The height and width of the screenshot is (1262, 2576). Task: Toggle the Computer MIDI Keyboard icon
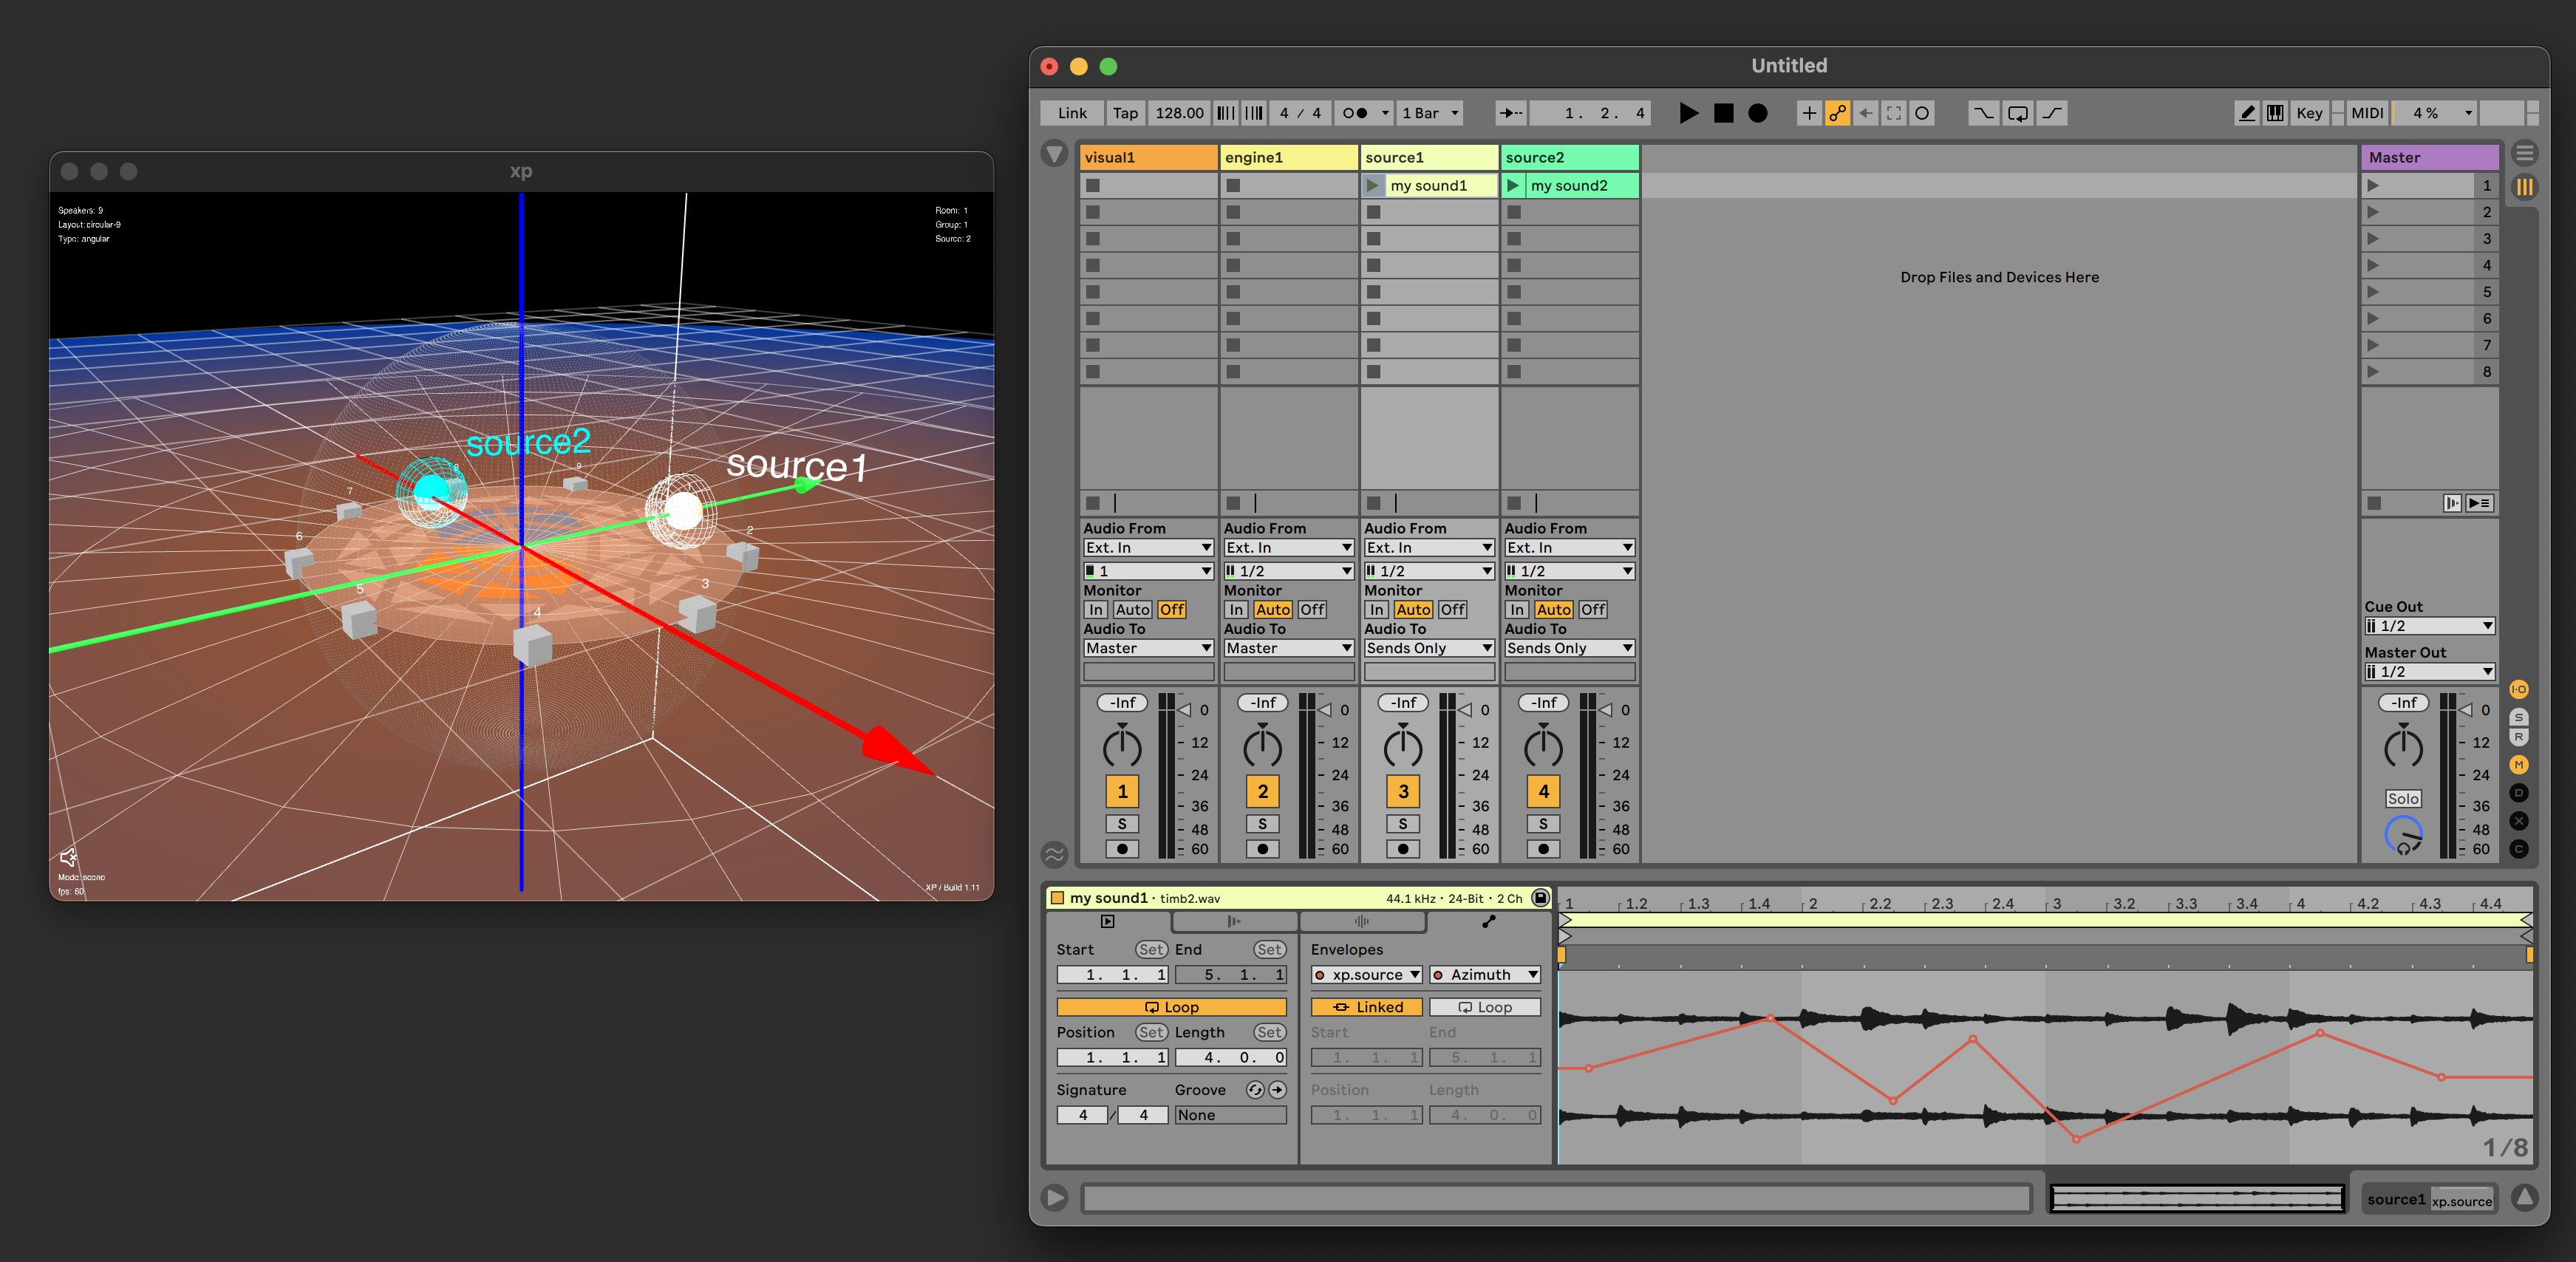tap(2275, 113)
